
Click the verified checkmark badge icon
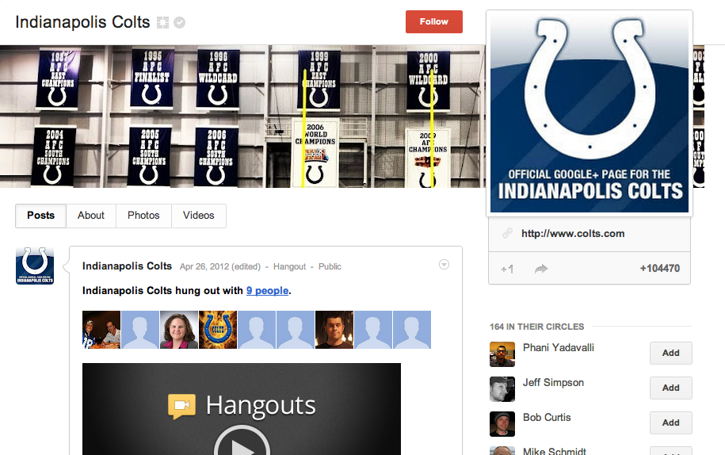[179, 22]
